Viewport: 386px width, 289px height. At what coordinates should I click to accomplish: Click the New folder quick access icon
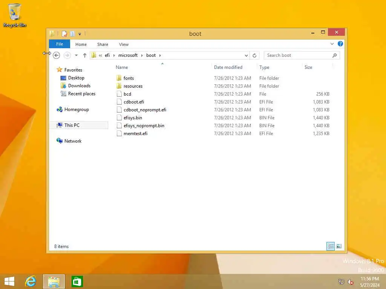pyautogui.click(x=72, y=33)
